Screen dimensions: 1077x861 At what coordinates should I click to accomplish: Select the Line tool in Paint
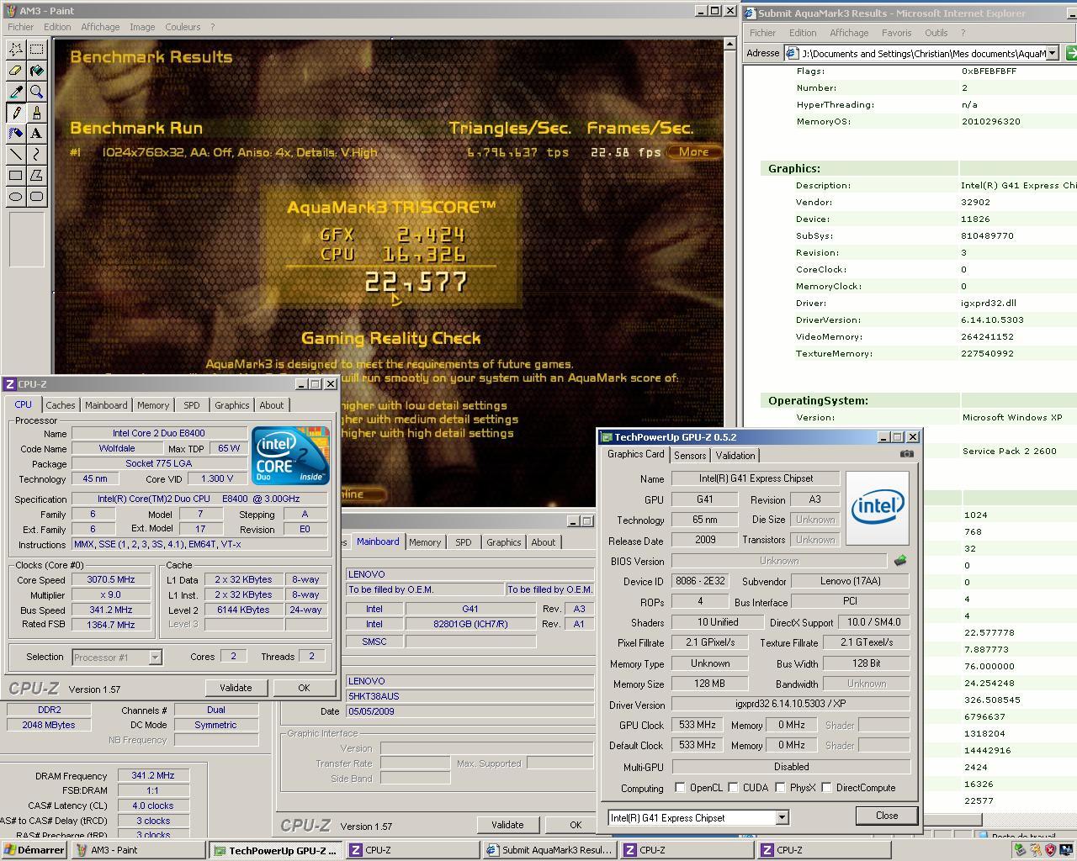click(16, 155)
